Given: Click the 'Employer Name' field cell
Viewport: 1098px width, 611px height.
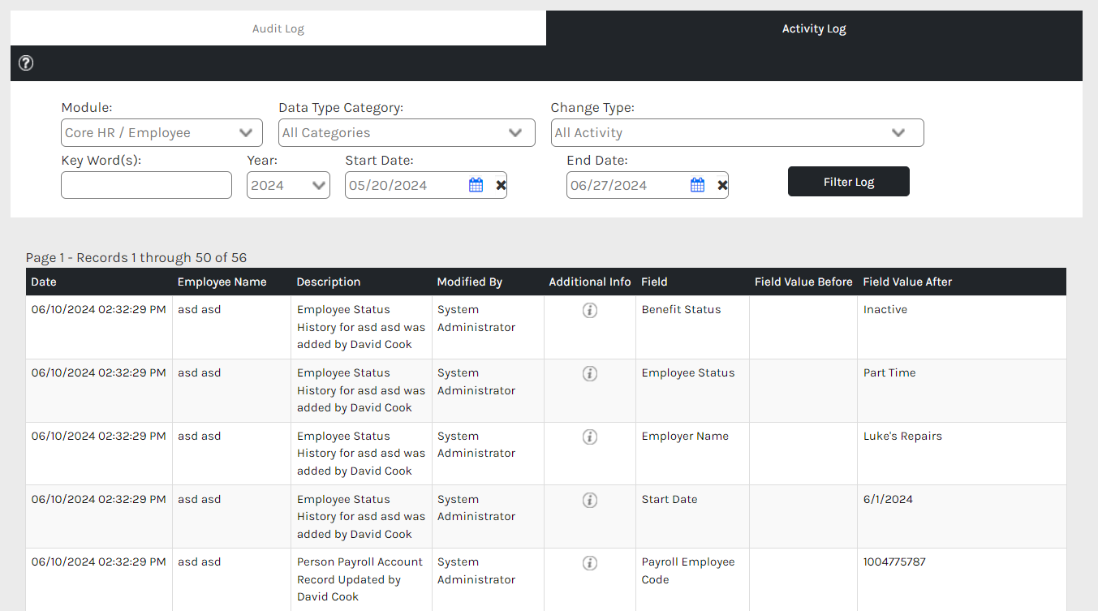Looking at the screenshot, I should [692, 454].
